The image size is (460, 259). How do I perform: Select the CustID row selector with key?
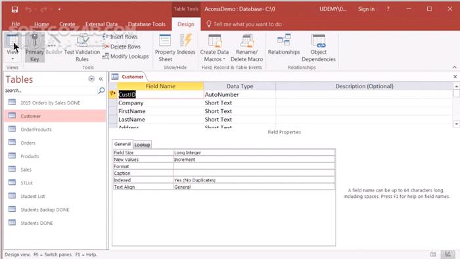click(x=113, y=94)
